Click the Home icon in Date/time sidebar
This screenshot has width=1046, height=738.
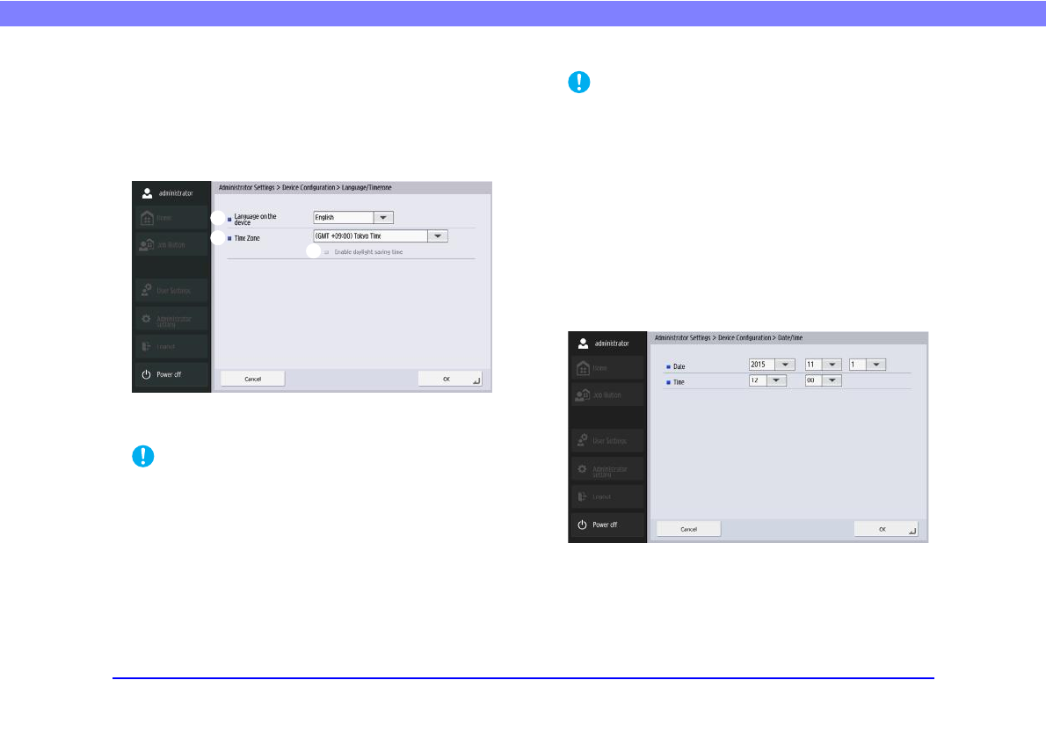tap(583, 368)
